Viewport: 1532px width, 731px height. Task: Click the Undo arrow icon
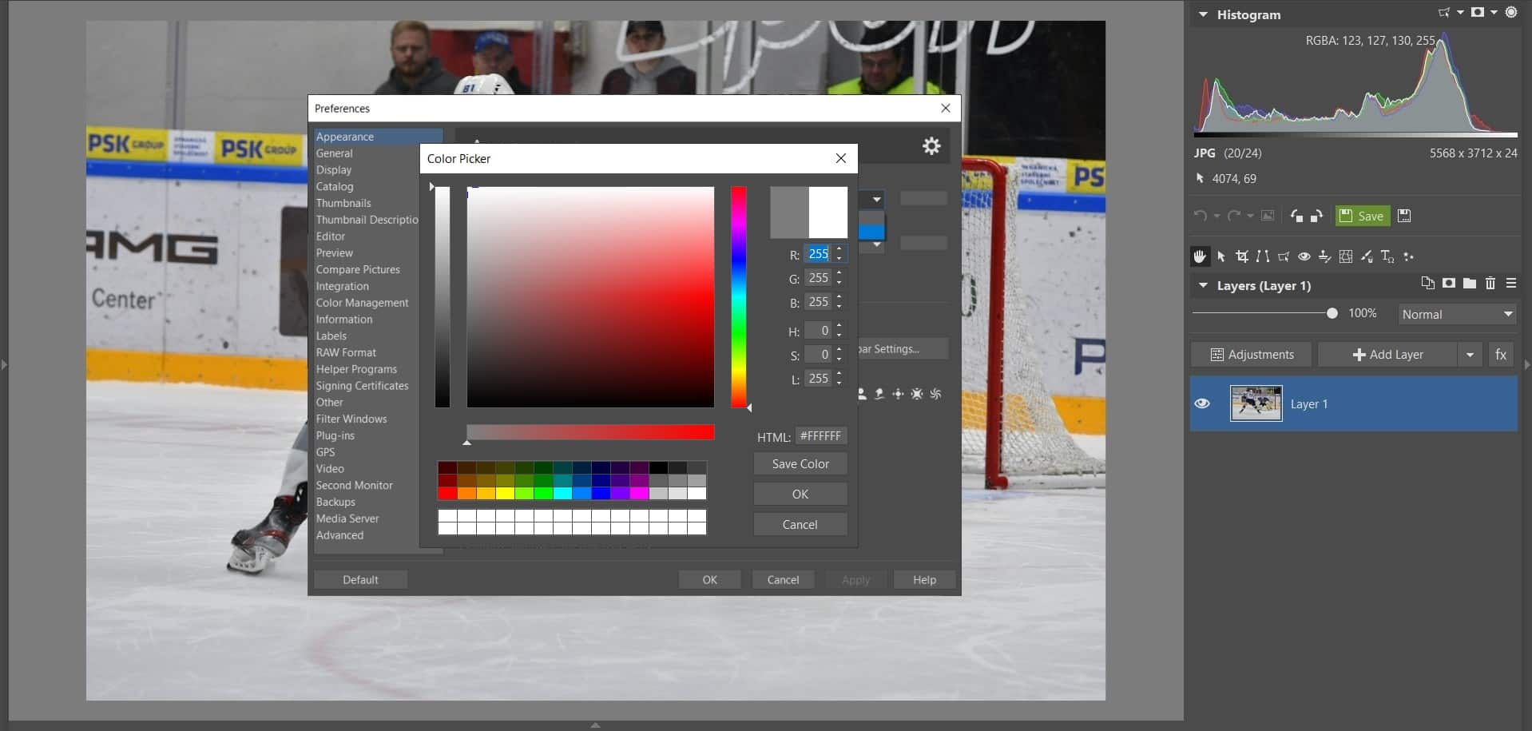tap(1200, 216)
